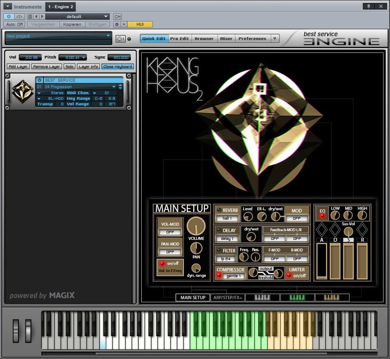Image resolution: width=390 pixels, height=359 pixels.
Task: Open the question mark help button
Action: point(275,39)
